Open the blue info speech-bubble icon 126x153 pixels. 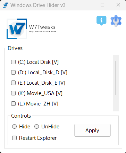tap(101, 20)
